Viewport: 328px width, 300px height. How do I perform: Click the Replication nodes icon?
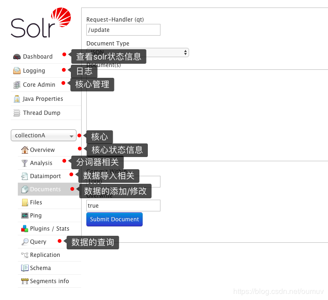pos(24,255)
